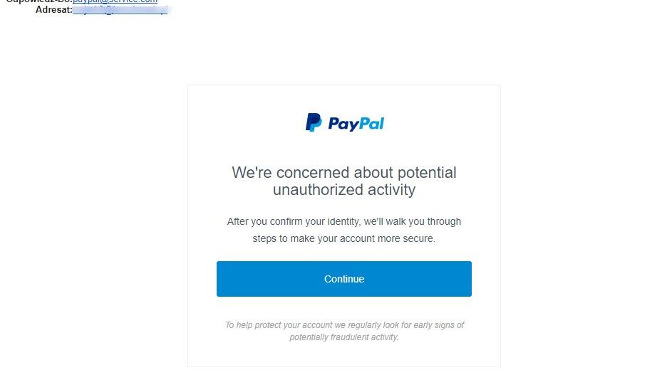Click the PayPal wordmark text logo
Viewport: 667px width, 375px height.
356,124
